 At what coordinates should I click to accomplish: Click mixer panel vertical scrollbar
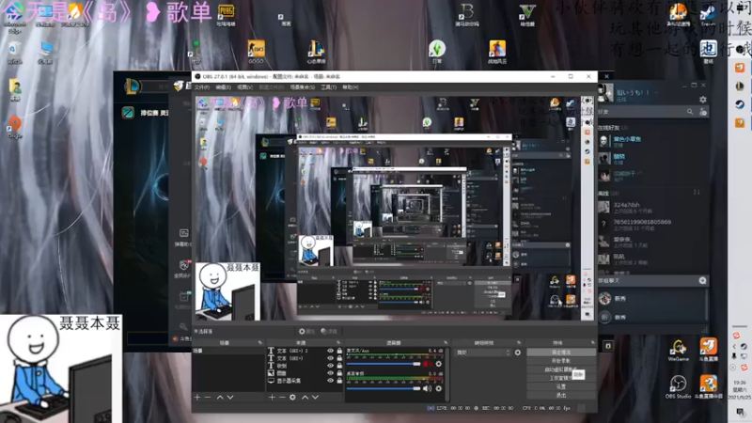point(447,374)
